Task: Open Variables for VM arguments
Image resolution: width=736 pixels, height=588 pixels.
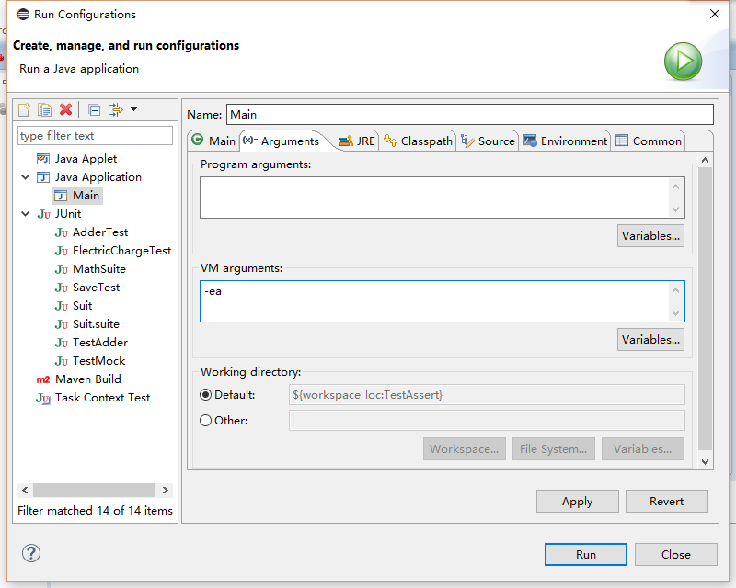Action: pyautogui.click(x=650, y=340)
